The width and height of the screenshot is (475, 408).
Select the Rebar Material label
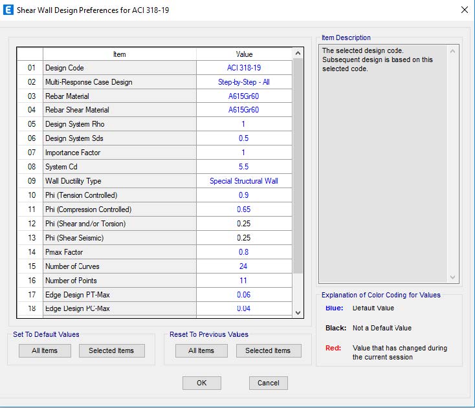[120, 96]
